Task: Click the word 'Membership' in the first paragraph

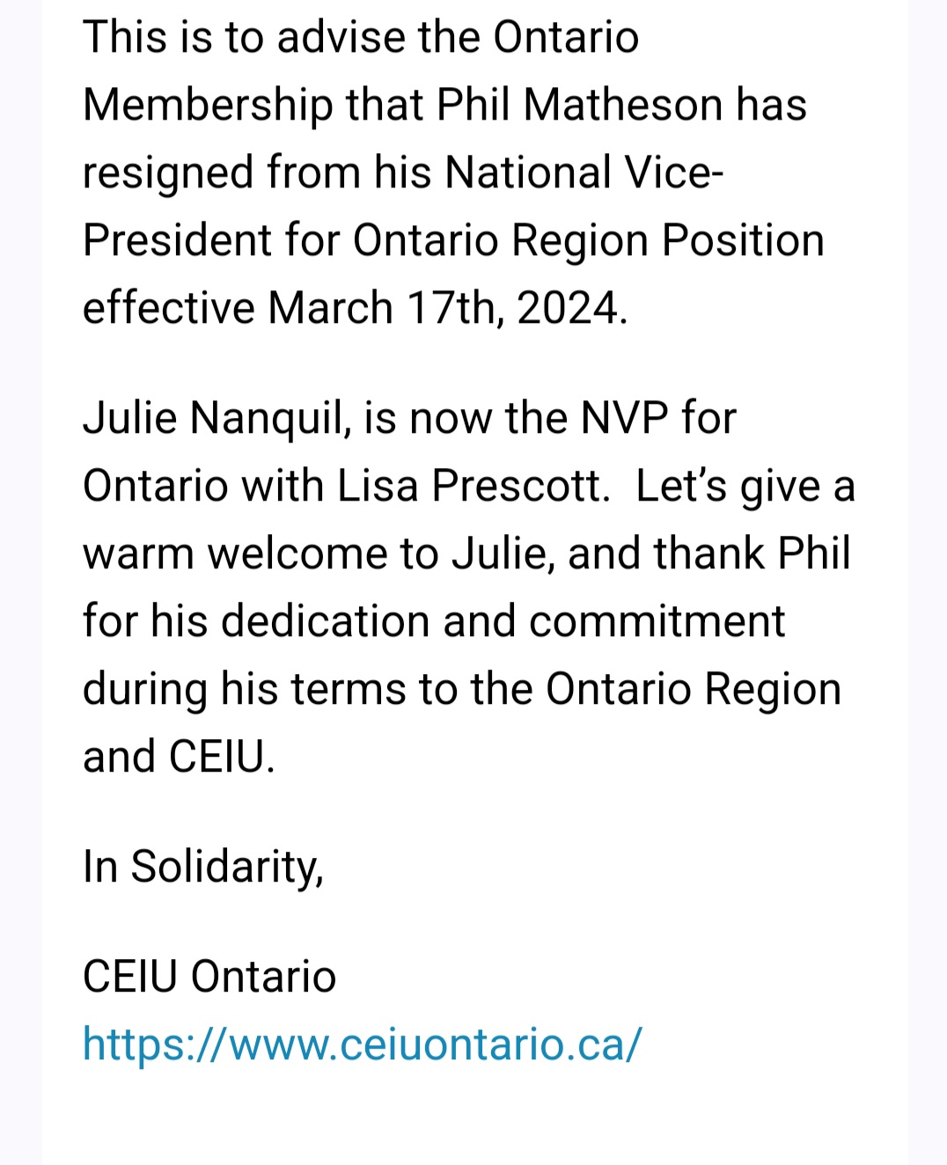Action: click(208, 105)
